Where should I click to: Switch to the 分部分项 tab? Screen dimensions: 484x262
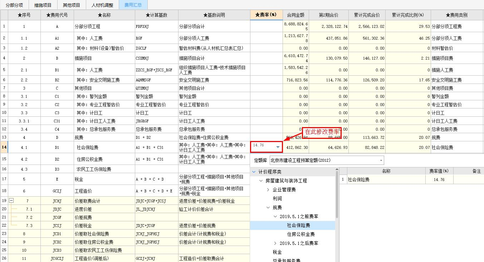[14, 5]
